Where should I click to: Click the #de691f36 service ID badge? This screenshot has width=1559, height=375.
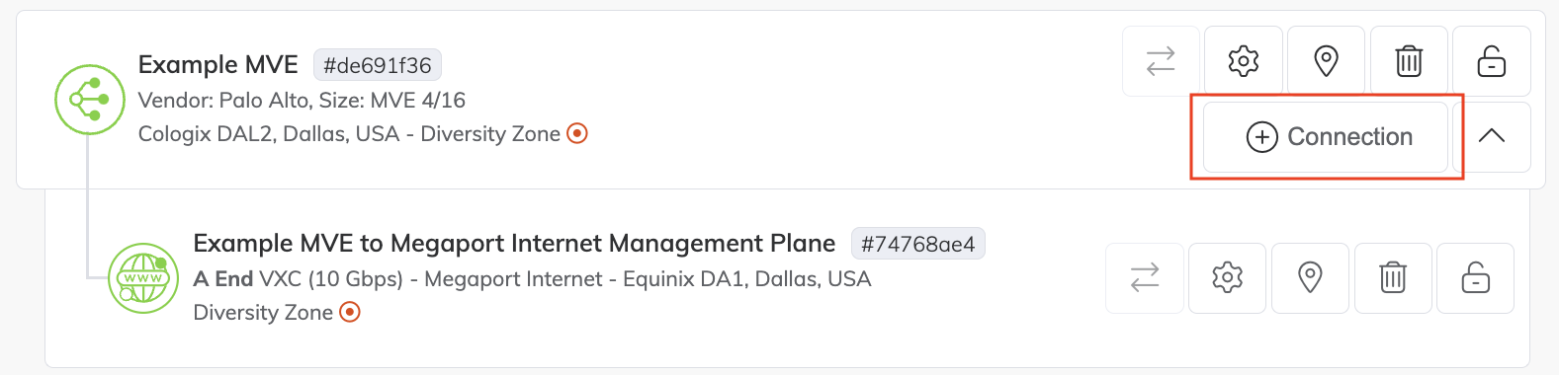[x=378, y=65]
